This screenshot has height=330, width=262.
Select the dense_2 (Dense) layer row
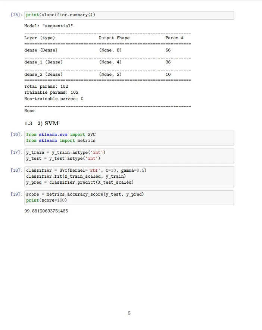coord(43,75)
